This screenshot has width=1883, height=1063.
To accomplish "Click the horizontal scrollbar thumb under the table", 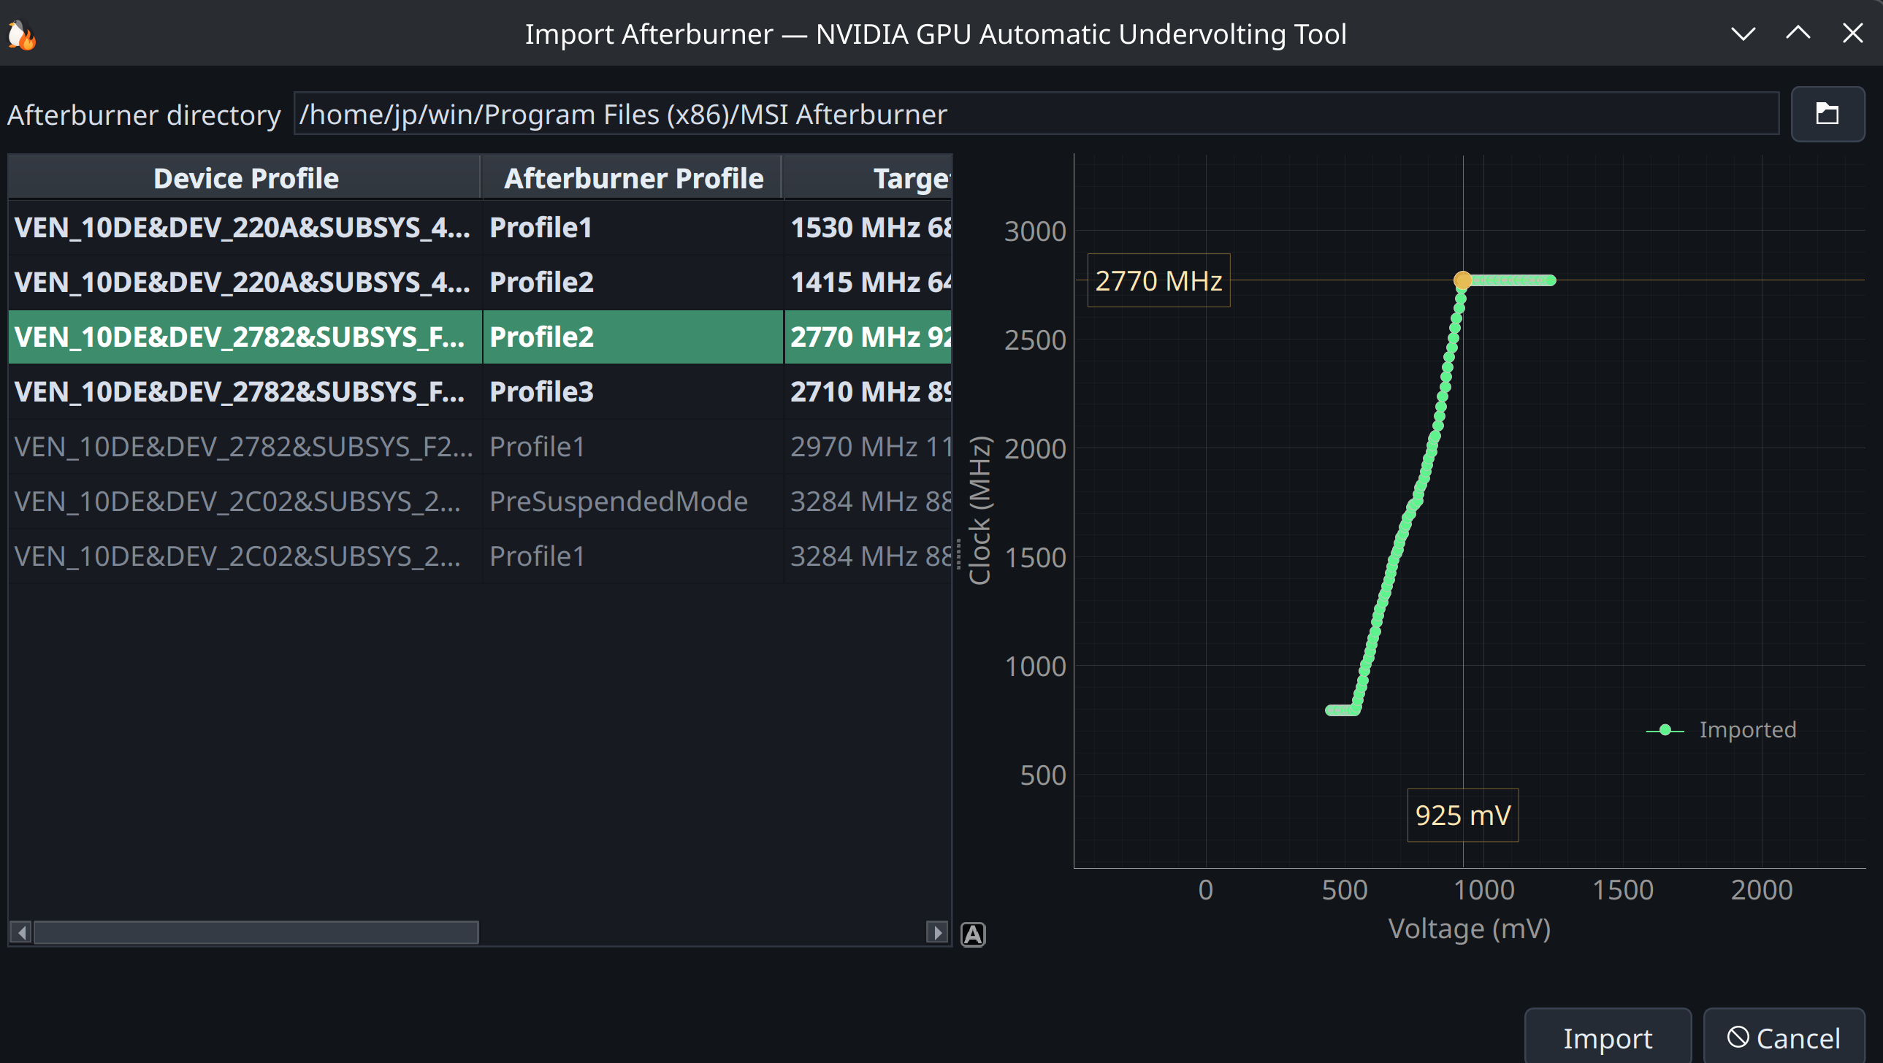I will (256, 932).
